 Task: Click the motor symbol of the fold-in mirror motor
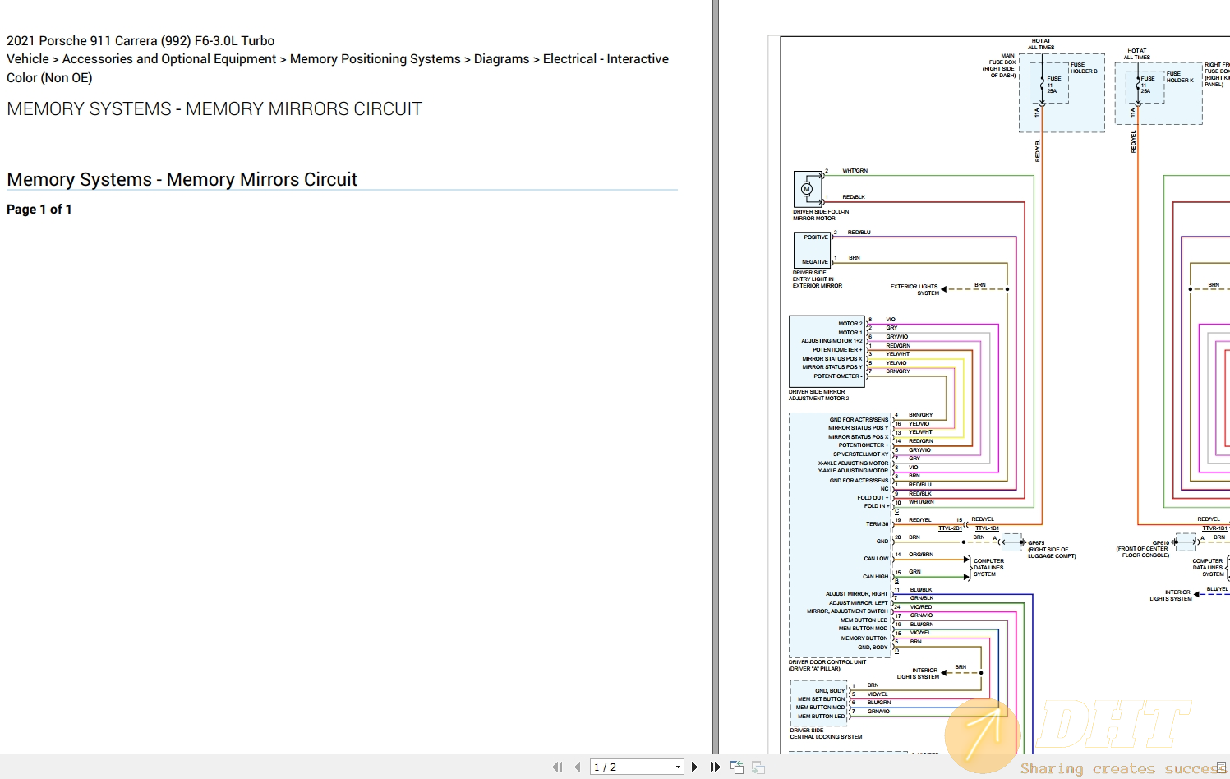(807, 189)
